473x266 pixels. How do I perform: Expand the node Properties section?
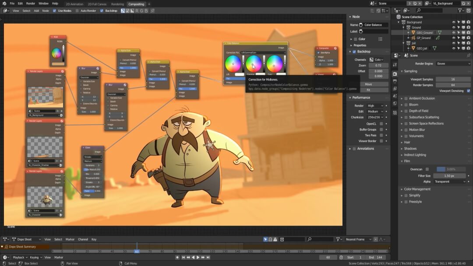click(351, 45)
